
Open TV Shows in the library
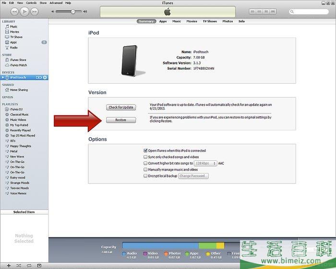coord(16,37)
